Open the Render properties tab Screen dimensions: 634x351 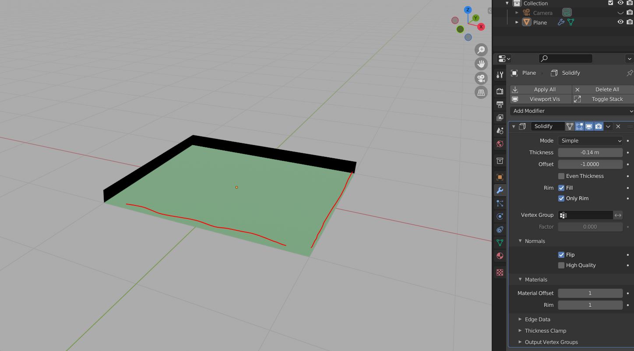(500, 91)
